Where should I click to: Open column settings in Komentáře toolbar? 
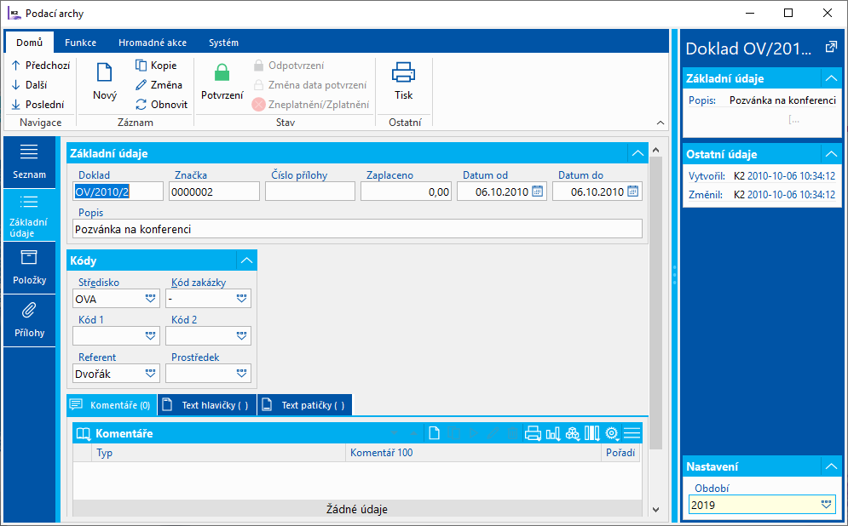(592, 433)
